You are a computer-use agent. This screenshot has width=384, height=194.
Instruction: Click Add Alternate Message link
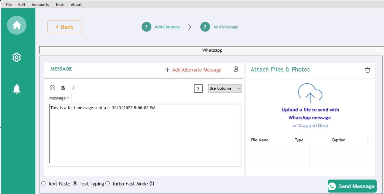pyautogui.click(x=193, y=70)
